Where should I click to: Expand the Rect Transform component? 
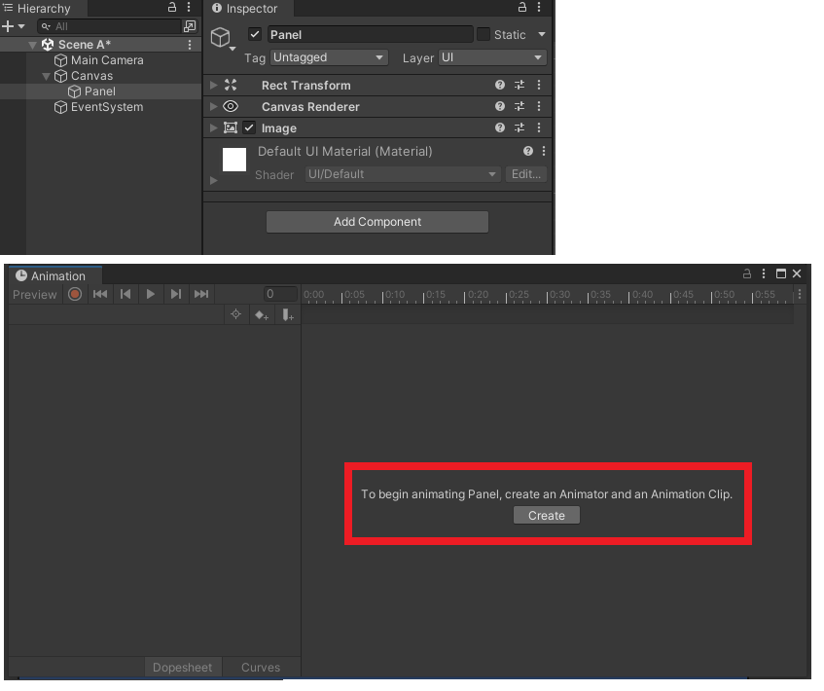point(214,85)
